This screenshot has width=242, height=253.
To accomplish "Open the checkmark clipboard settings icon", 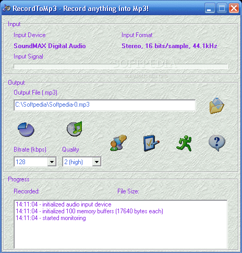I will [151, 143].
